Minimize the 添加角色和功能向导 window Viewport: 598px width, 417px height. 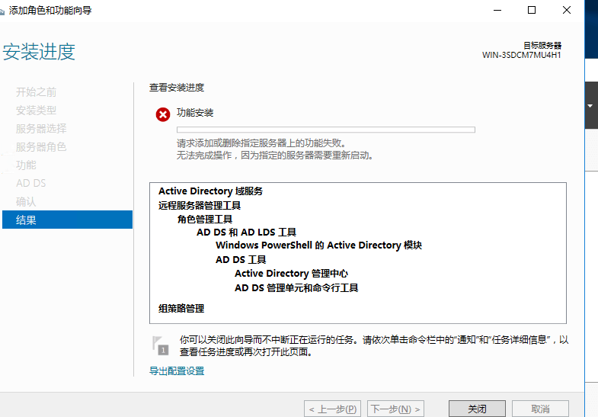click(496, 11)
